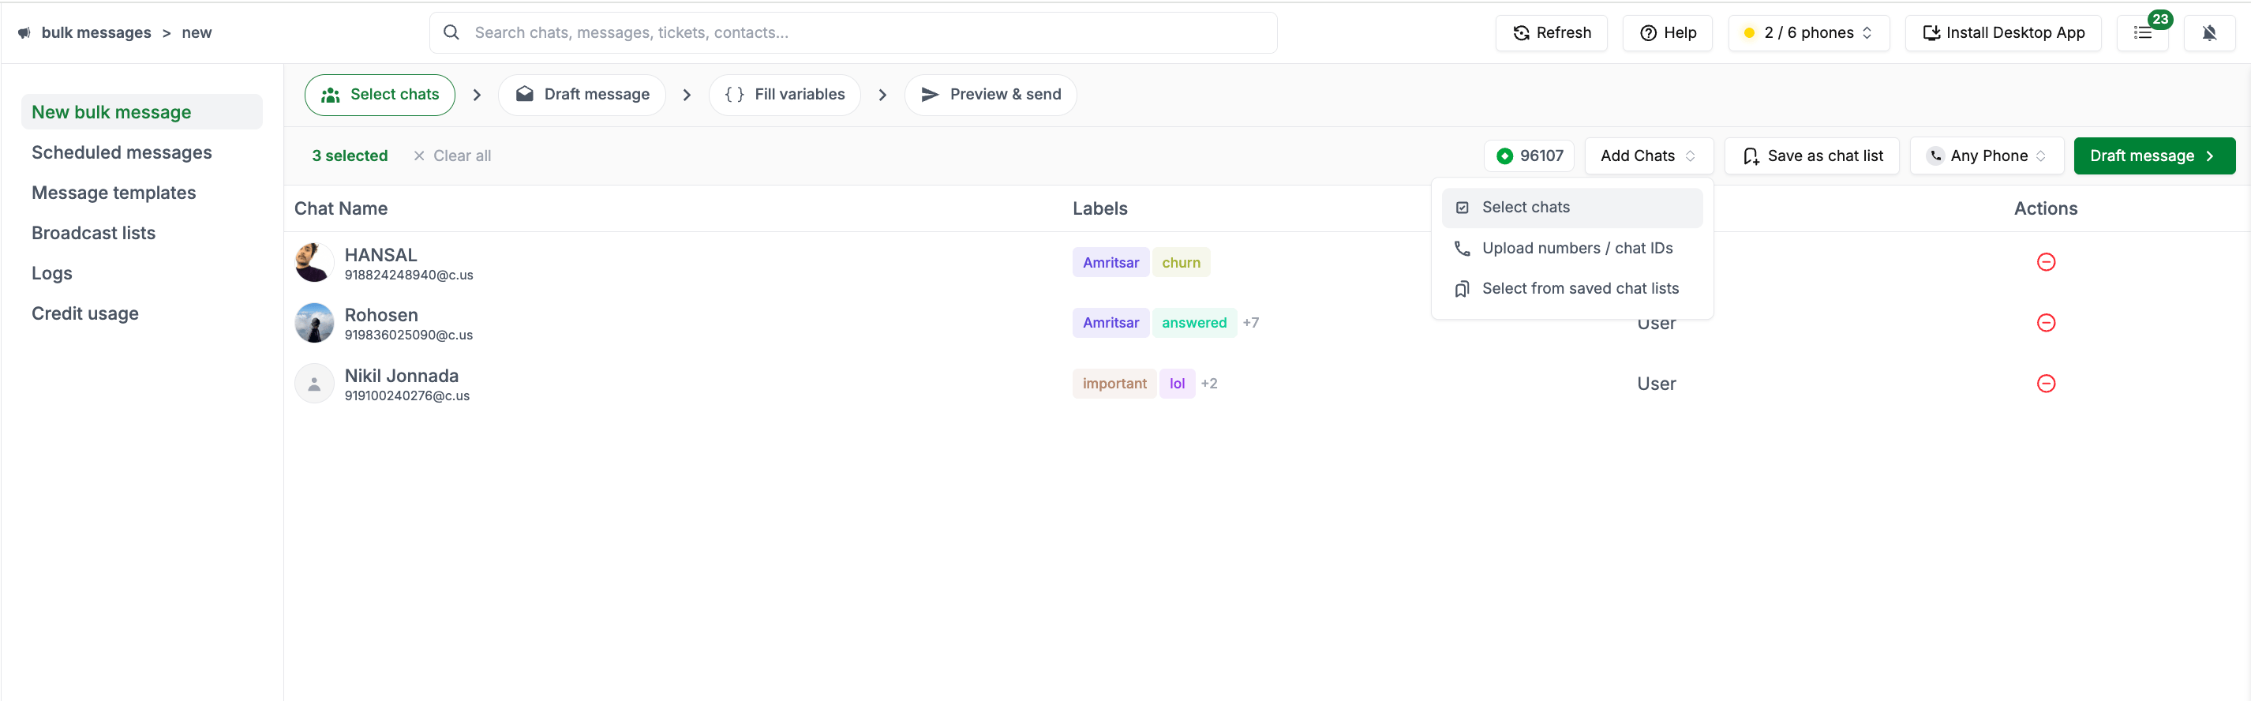Click Clear all to deselect chats
Image resolution: width=2251 pixels, height=701 pixels.
(x=451, y=156)
